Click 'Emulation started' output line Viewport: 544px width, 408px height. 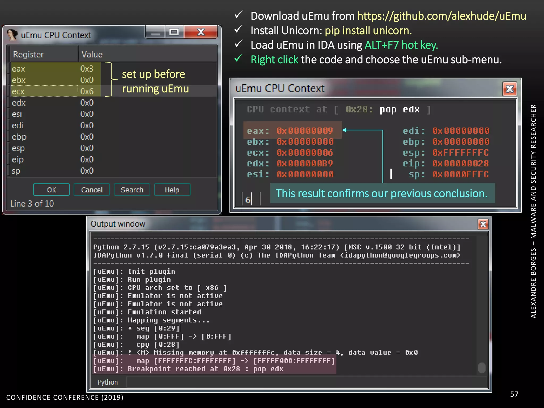click(x=147, y=312)
